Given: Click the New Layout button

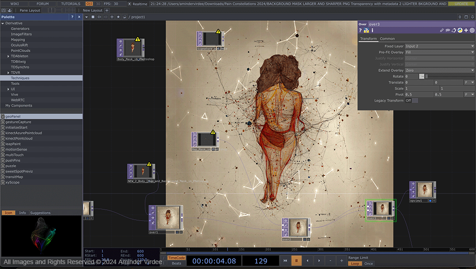Looking at the screenshot, I should 92,10.
